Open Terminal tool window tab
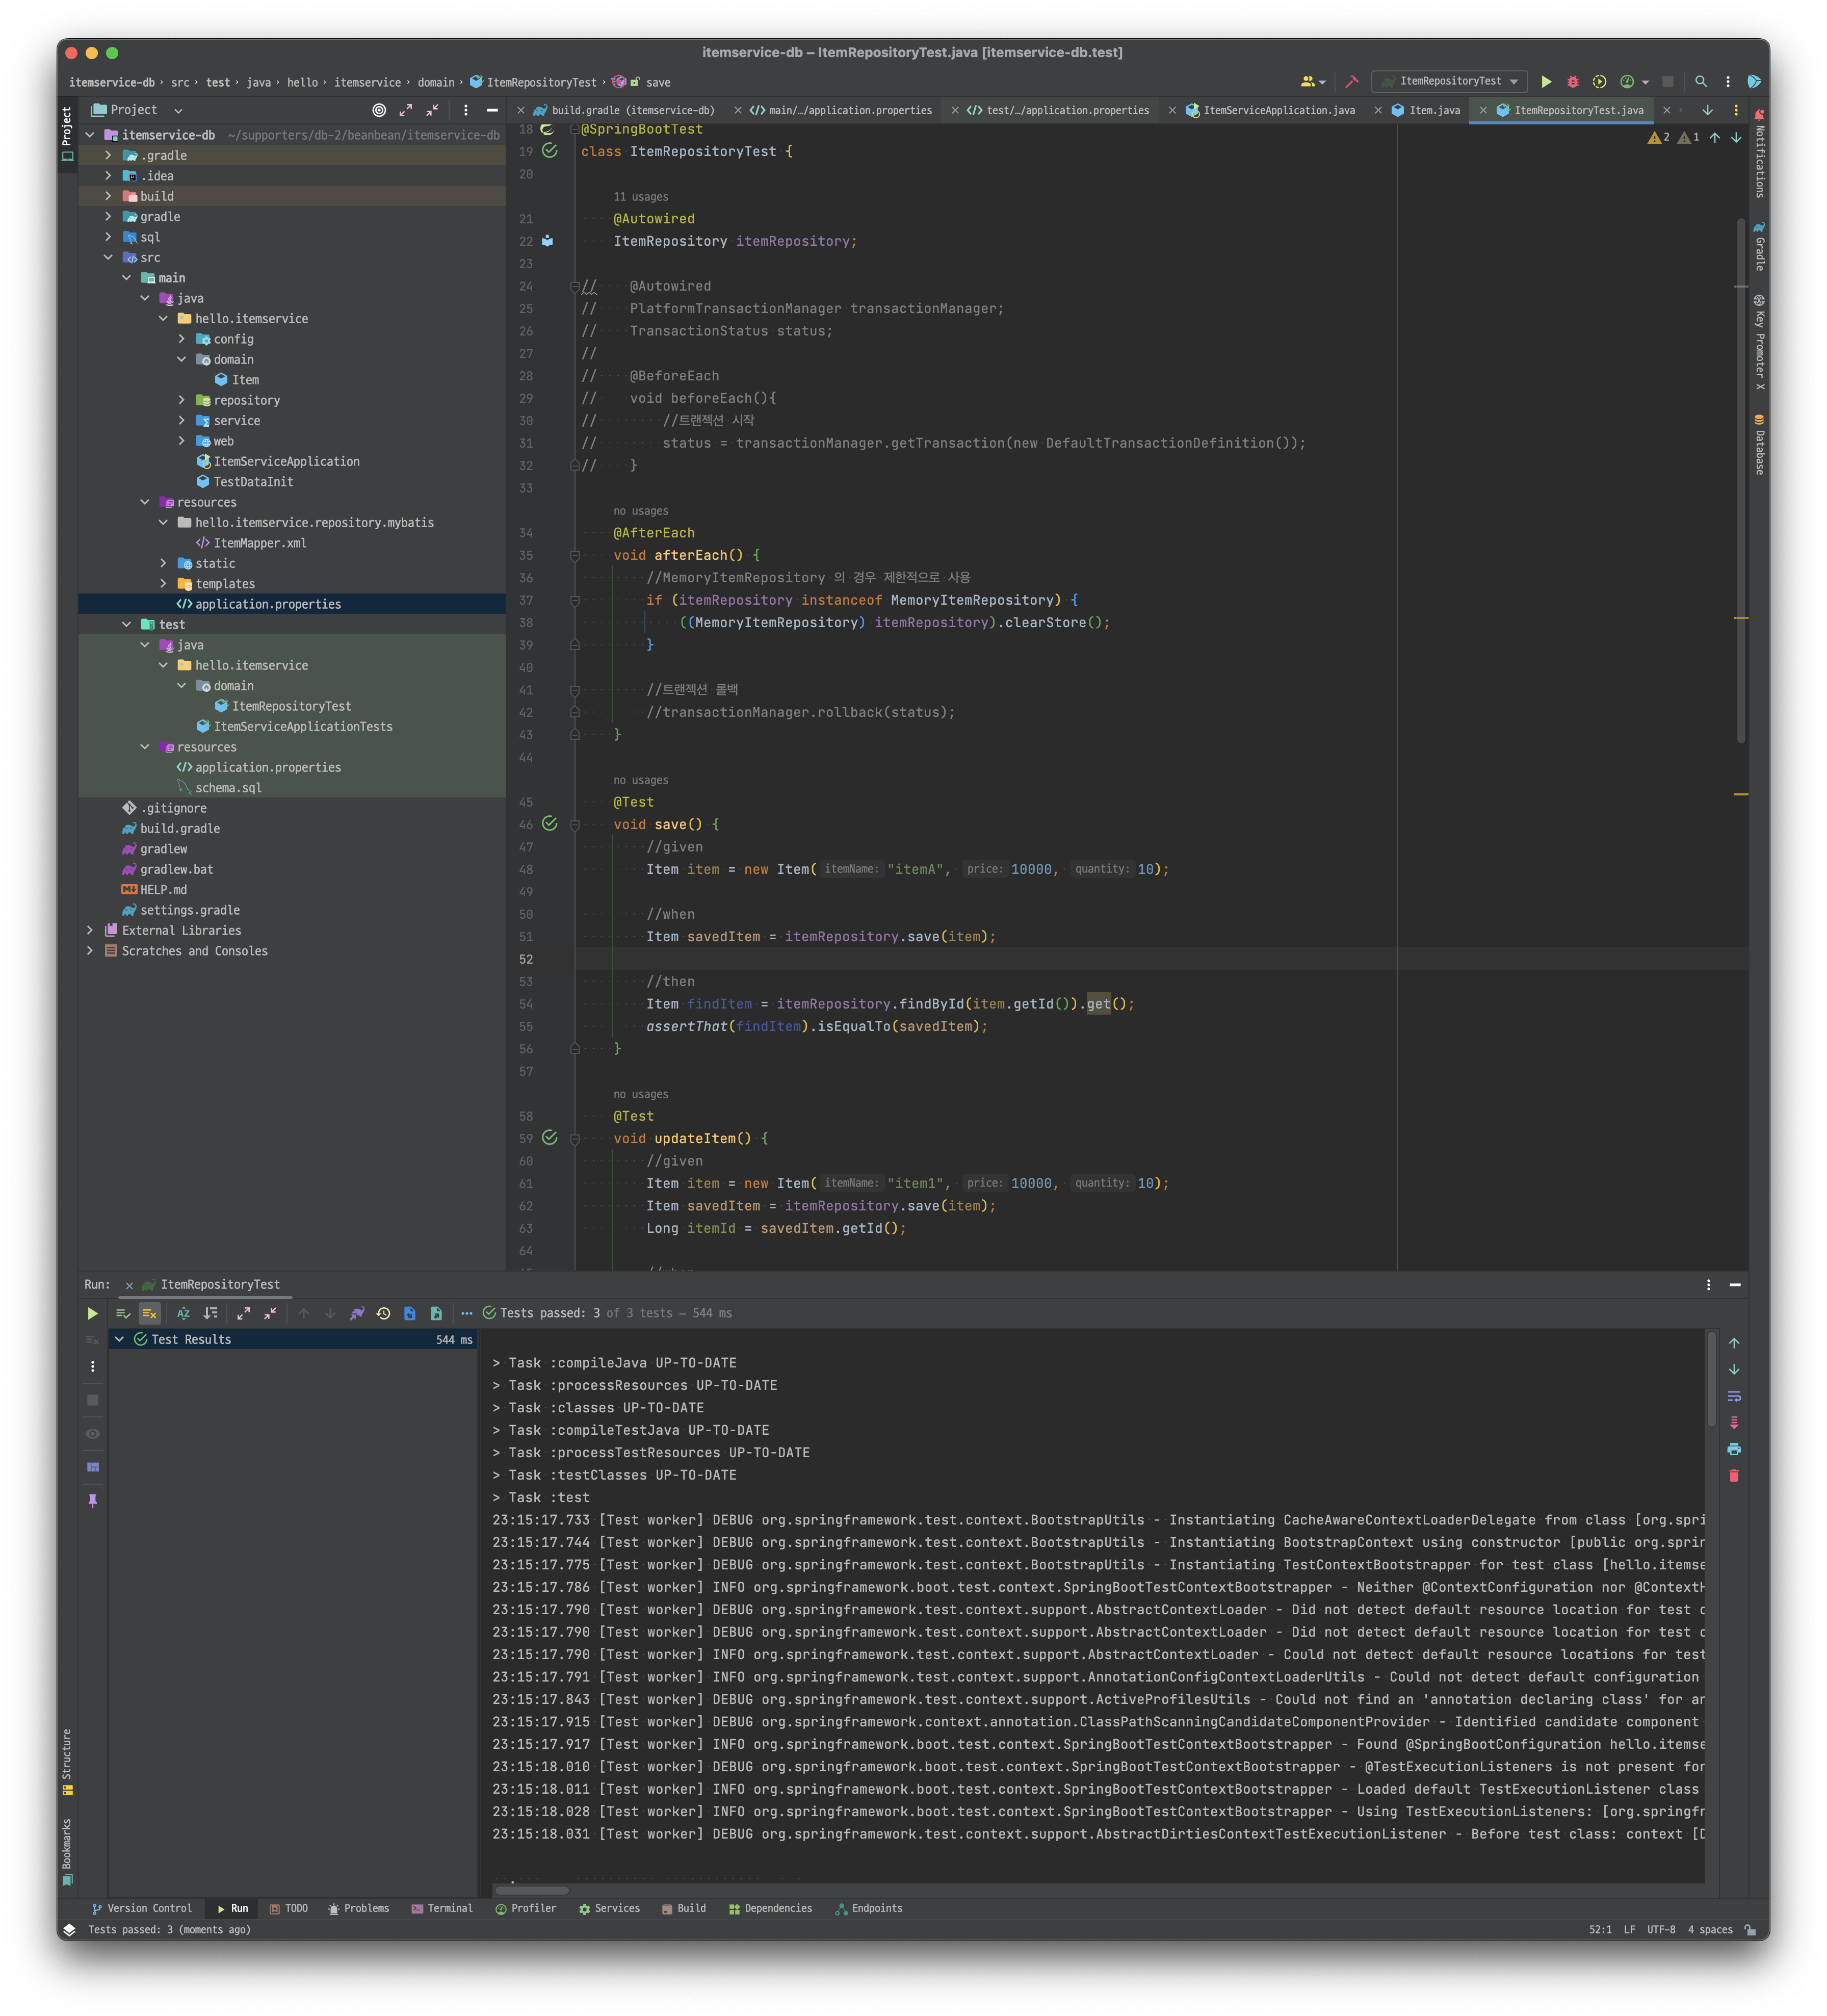Image resolution: width=1827 pixels, height=2016 pixels. tap(441, 1908)
